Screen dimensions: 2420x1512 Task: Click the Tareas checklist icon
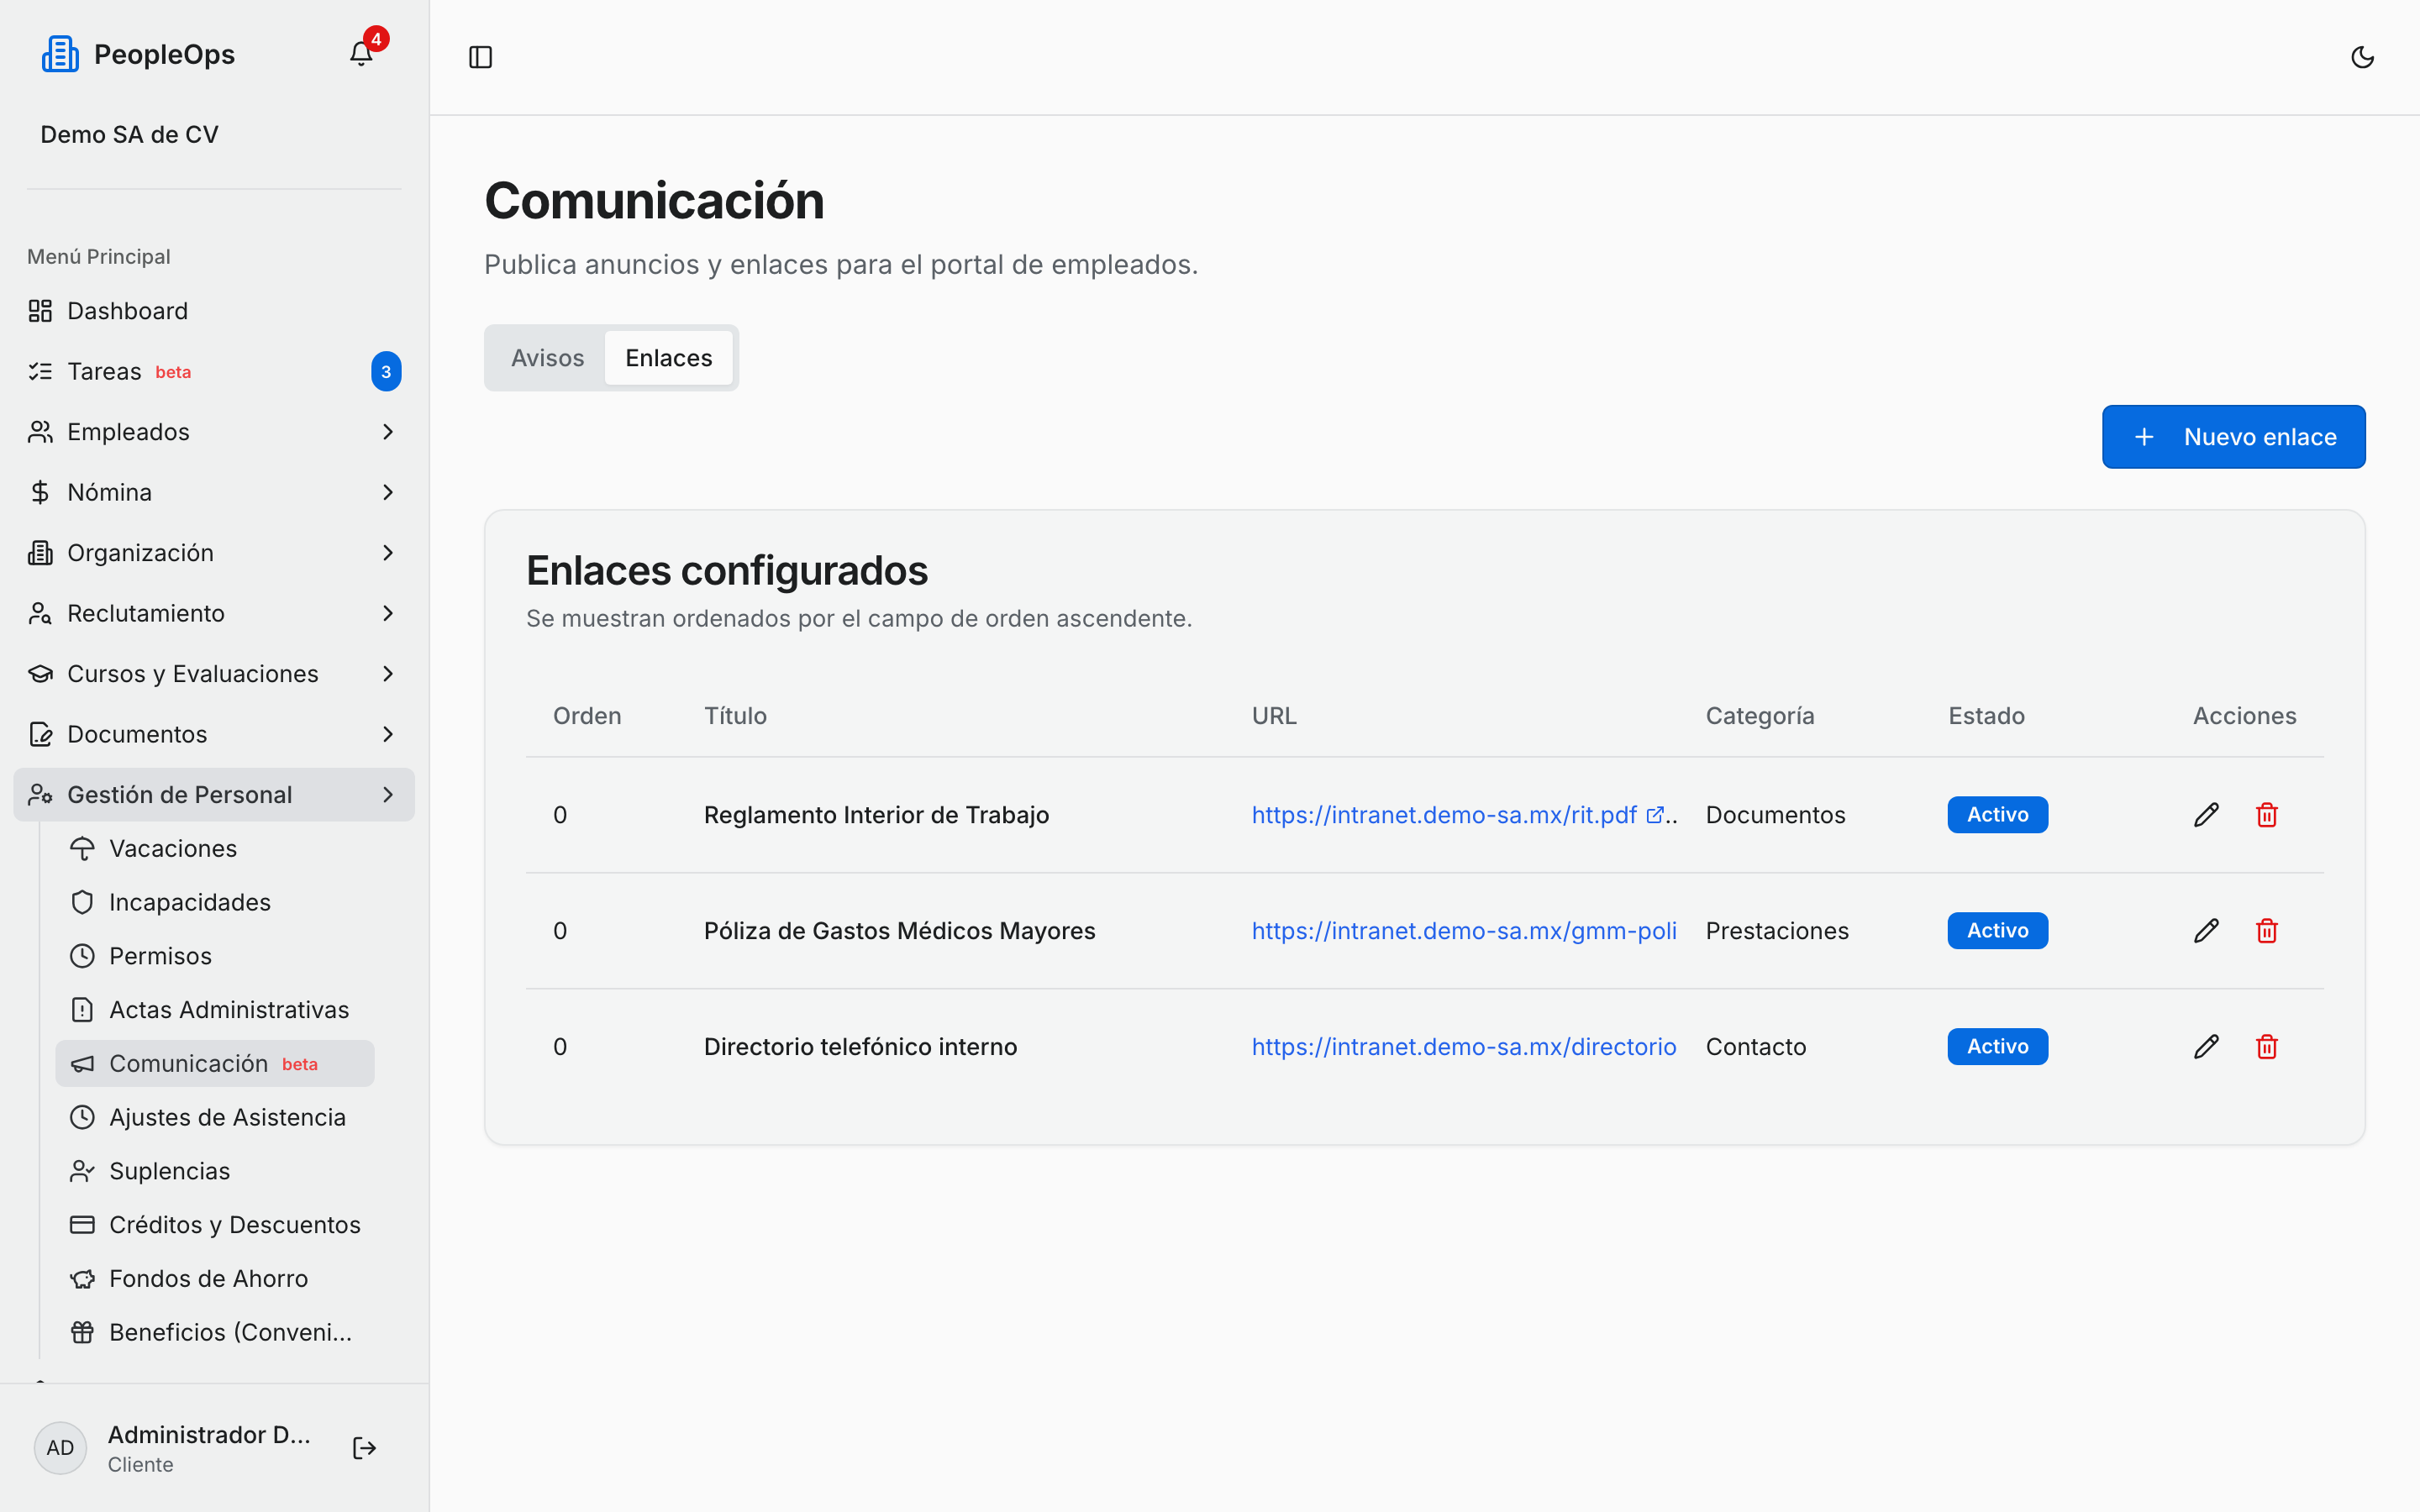40,372
